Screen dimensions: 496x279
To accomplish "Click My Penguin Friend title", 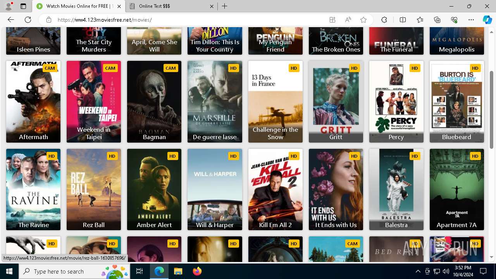I will coord(276,46).
